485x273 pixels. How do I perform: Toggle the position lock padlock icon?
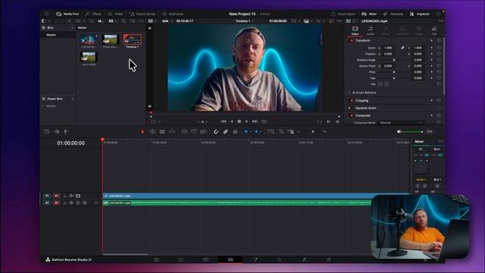coord(235,131)
